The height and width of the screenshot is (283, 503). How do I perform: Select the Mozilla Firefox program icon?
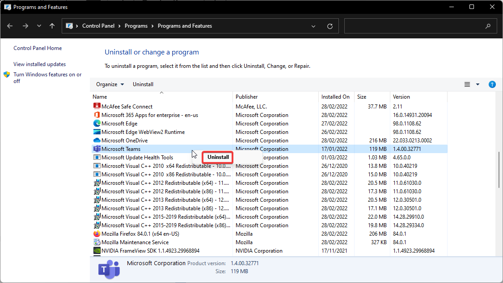[x=97, y=233]
